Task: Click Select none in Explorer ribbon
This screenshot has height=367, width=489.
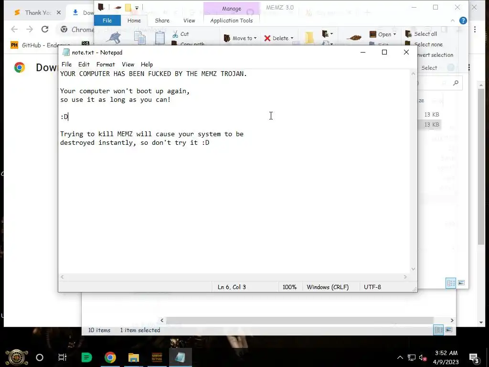Action: click(424, 44)
